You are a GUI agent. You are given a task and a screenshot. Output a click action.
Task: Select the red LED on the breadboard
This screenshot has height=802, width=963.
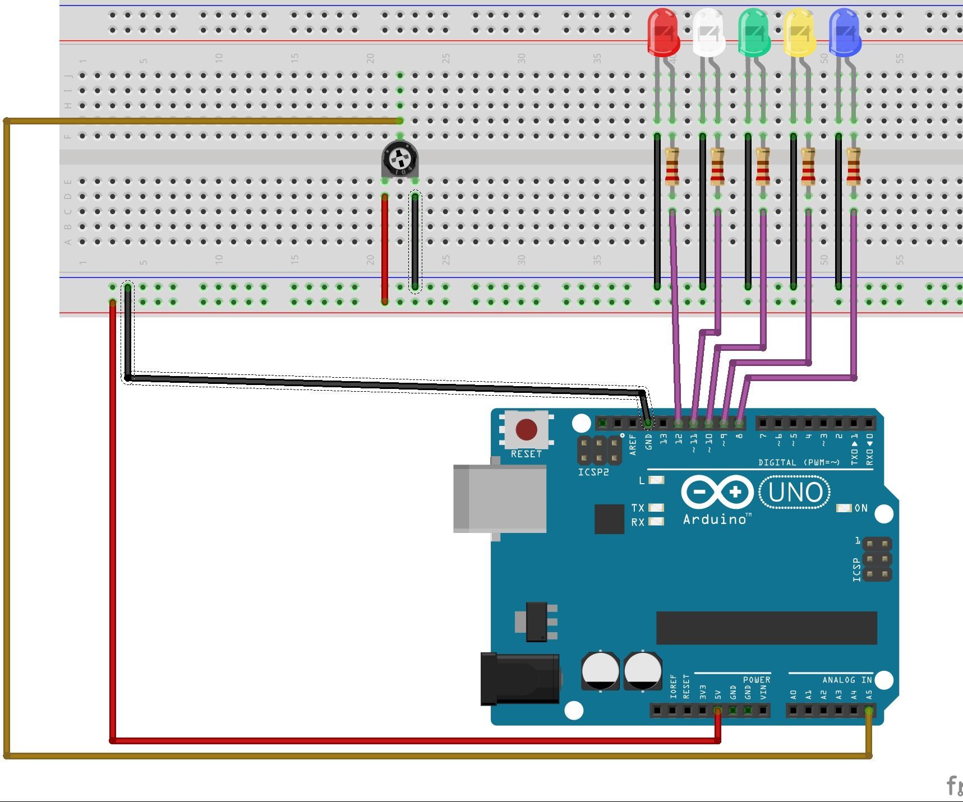(663, 31)
